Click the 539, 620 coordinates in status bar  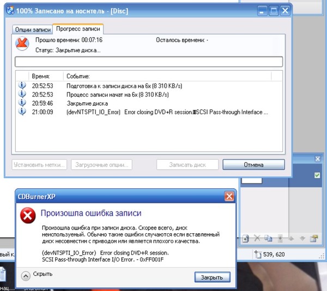tap(274, 255)
